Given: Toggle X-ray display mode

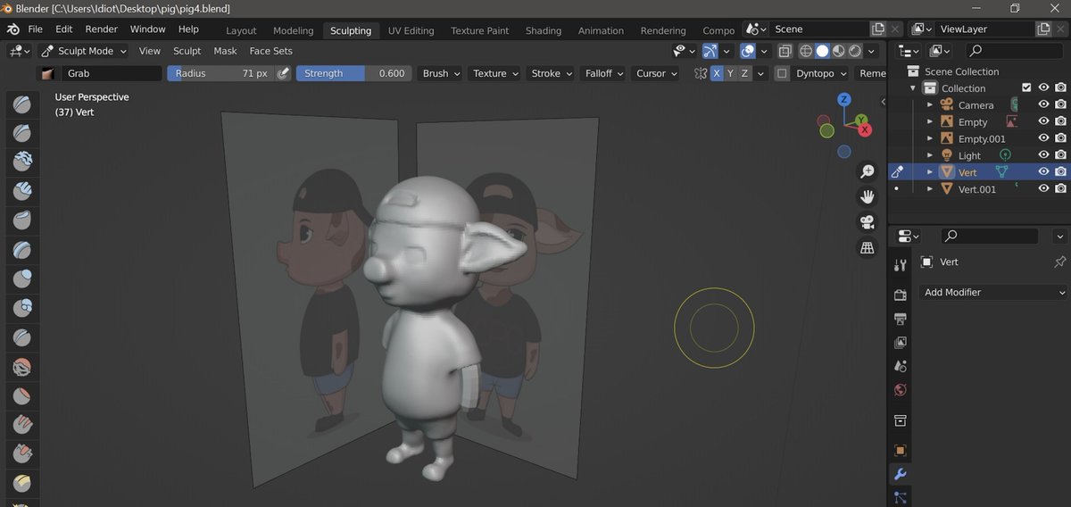Looking at the screenshot, I should [x=785, y=51].
